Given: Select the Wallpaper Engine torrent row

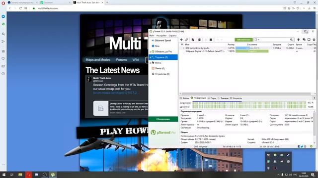Looking at the screenshot, I should 247,51.
